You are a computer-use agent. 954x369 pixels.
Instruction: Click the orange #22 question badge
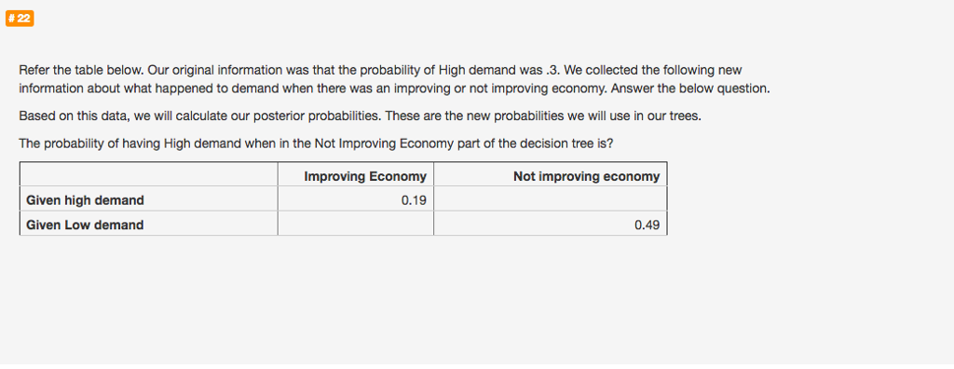click(x=20, y=19)
